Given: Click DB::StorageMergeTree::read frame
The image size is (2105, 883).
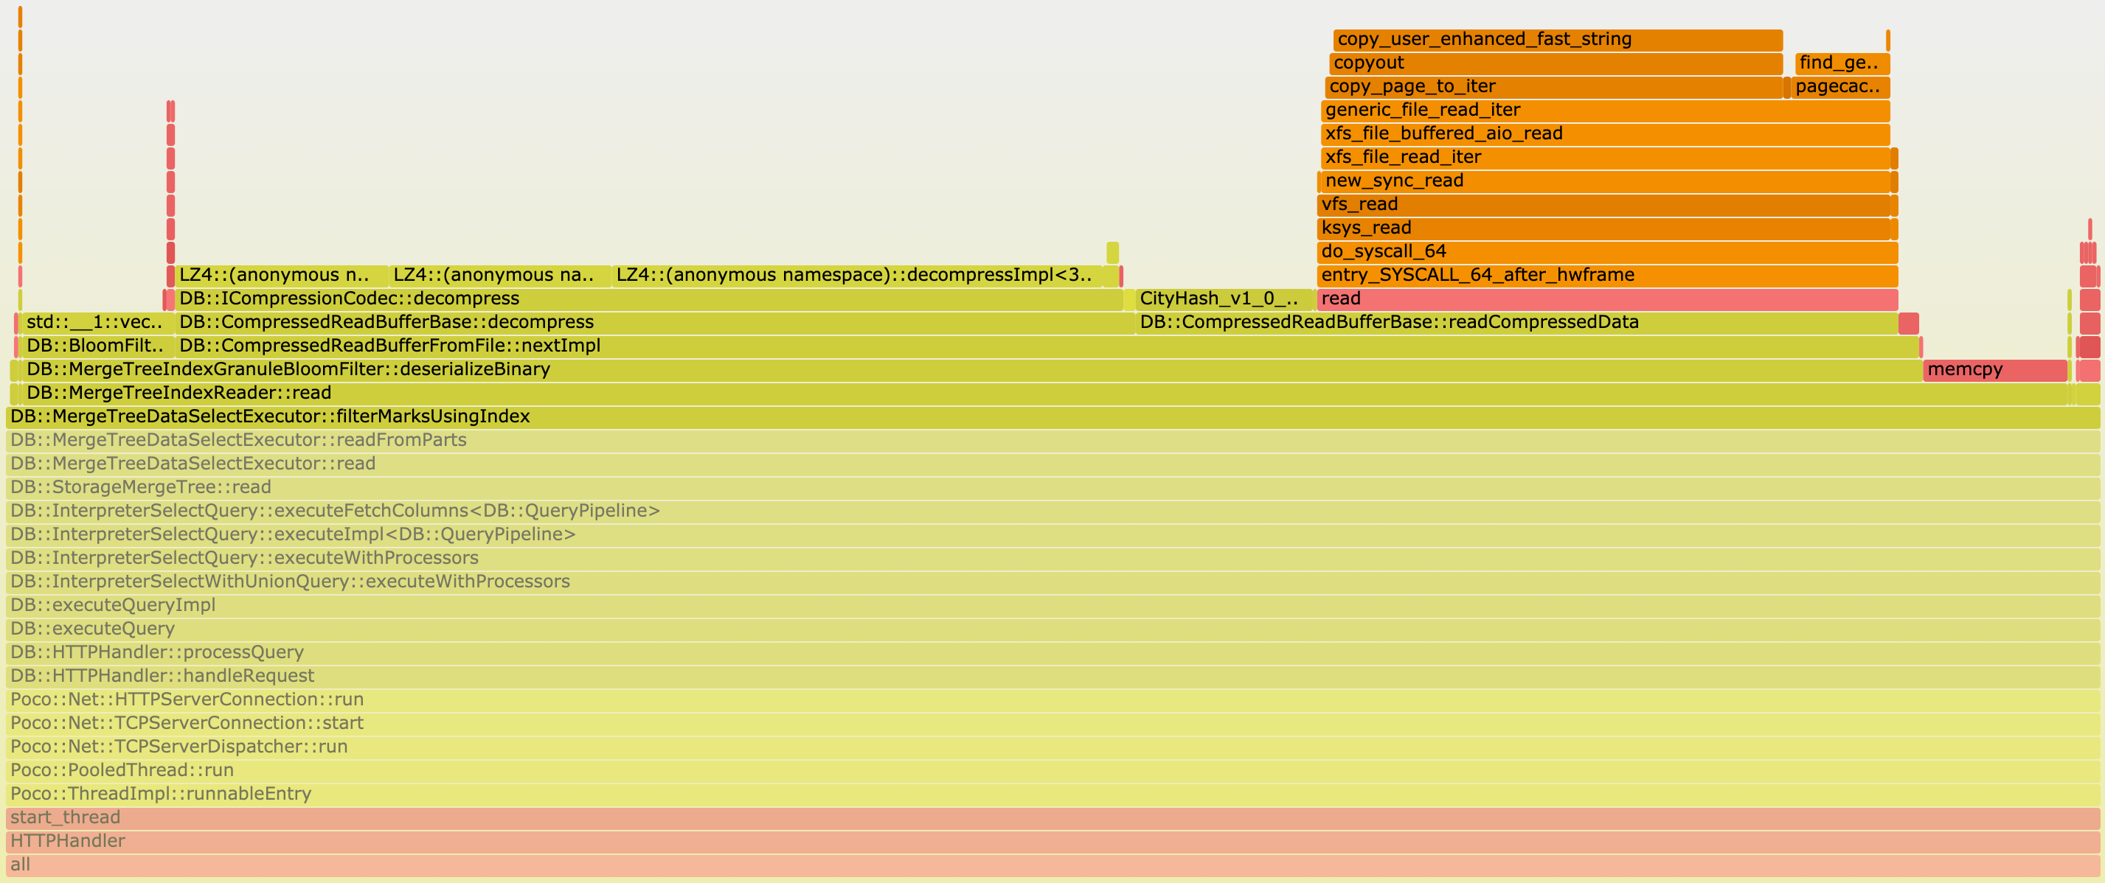Looking at the screenshot, I should pos(1052,489).
